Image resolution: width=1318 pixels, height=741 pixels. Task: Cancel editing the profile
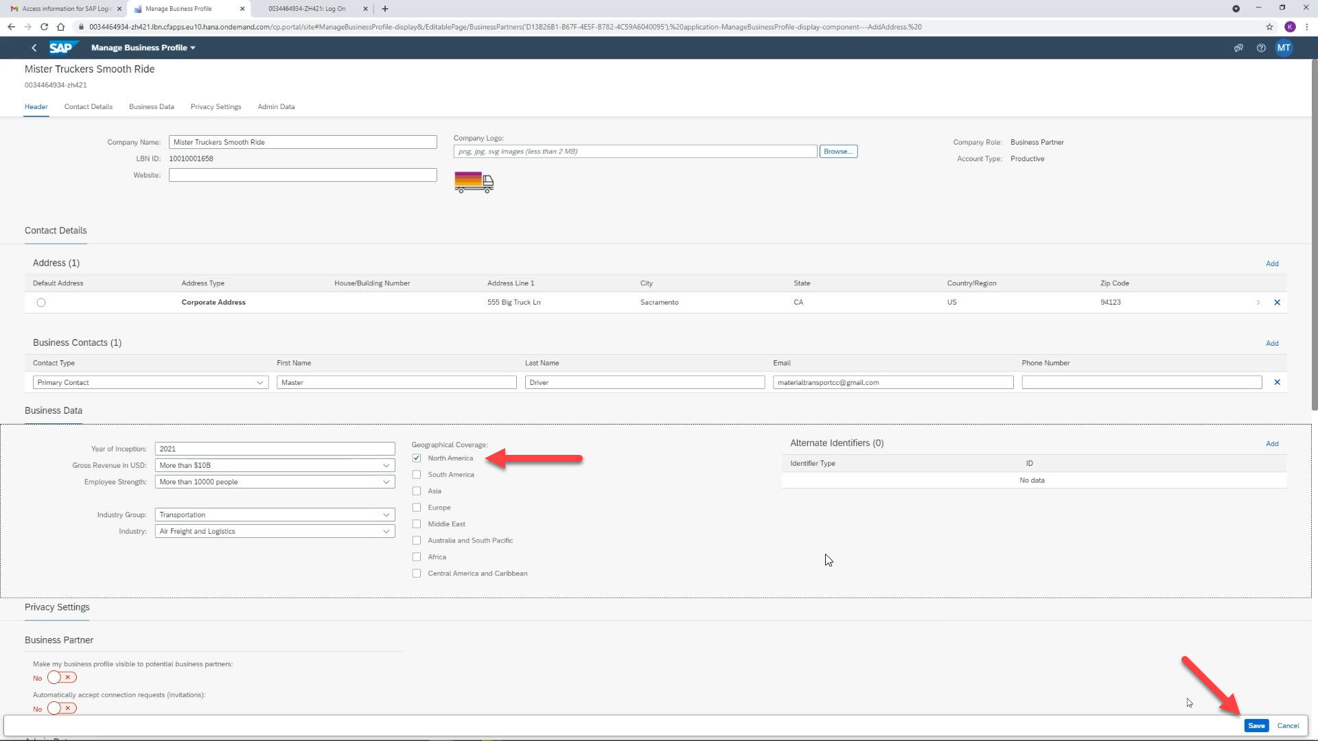click(x=1288, y=726)
